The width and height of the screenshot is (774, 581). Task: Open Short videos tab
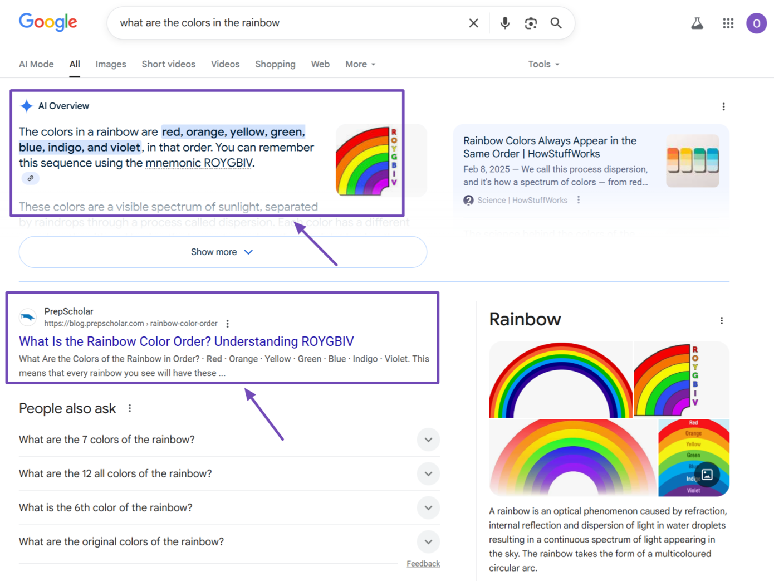[168, 64]
